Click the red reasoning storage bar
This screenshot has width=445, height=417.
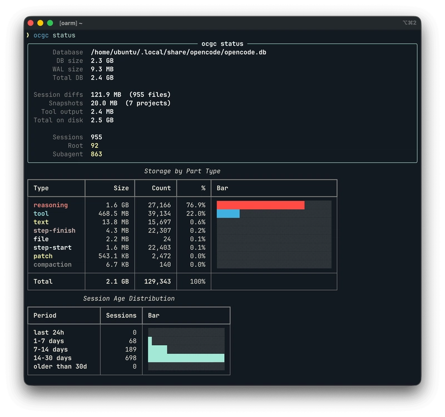[x=261, y=205]
